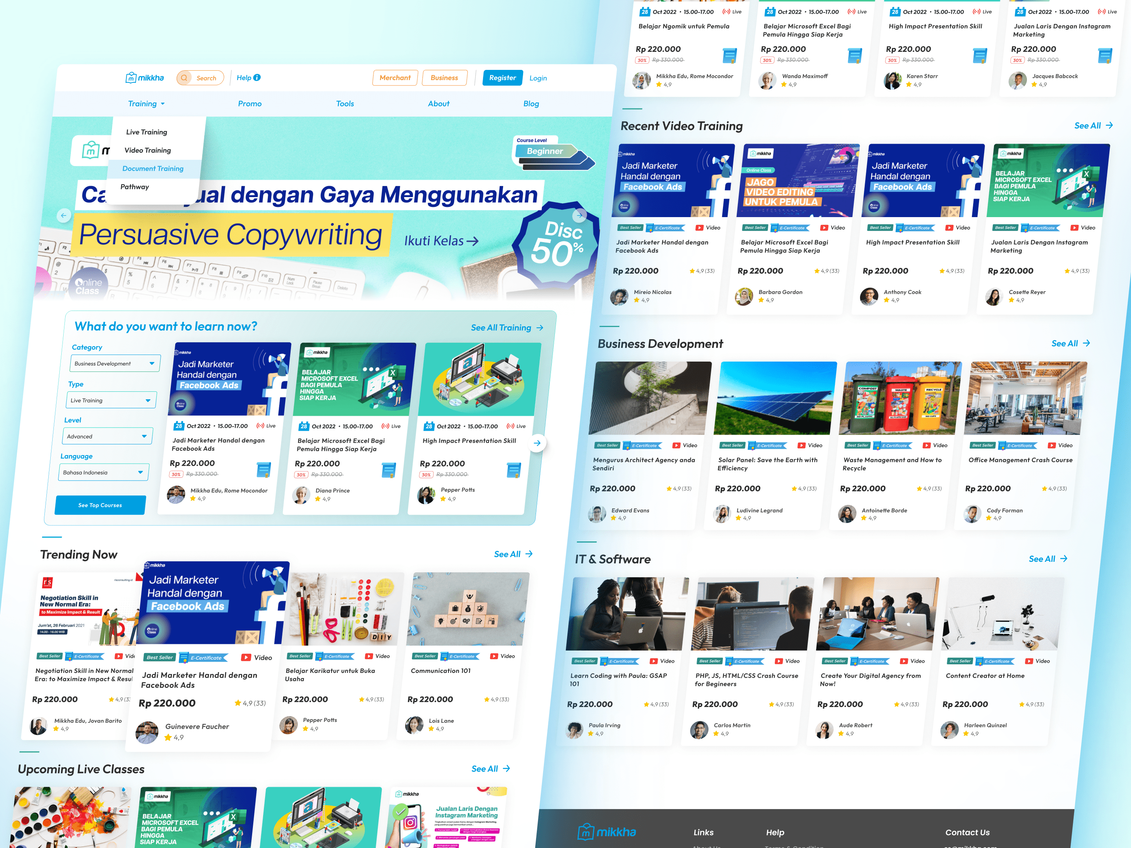Viewport: 1131px width, 848px height.
Task: Click title 'Mengurus Architect Agency anda Sendiri'
Action: (644, 464)
